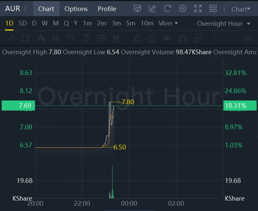258x211 pixels.
Task: Click the Overnight Volume 98.47KShare value
Action: pyautogui.click(x=193, y=52)
